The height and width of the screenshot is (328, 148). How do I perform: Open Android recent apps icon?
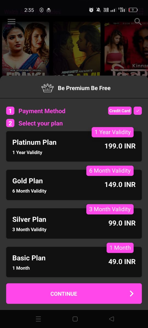tap(38, 319)
